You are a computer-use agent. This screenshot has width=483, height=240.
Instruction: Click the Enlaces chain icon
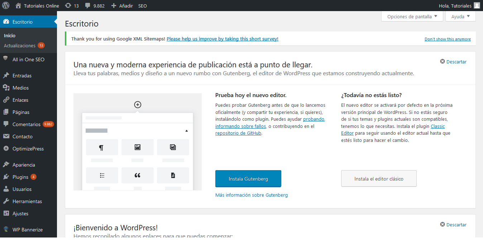(x=6, y=100)
